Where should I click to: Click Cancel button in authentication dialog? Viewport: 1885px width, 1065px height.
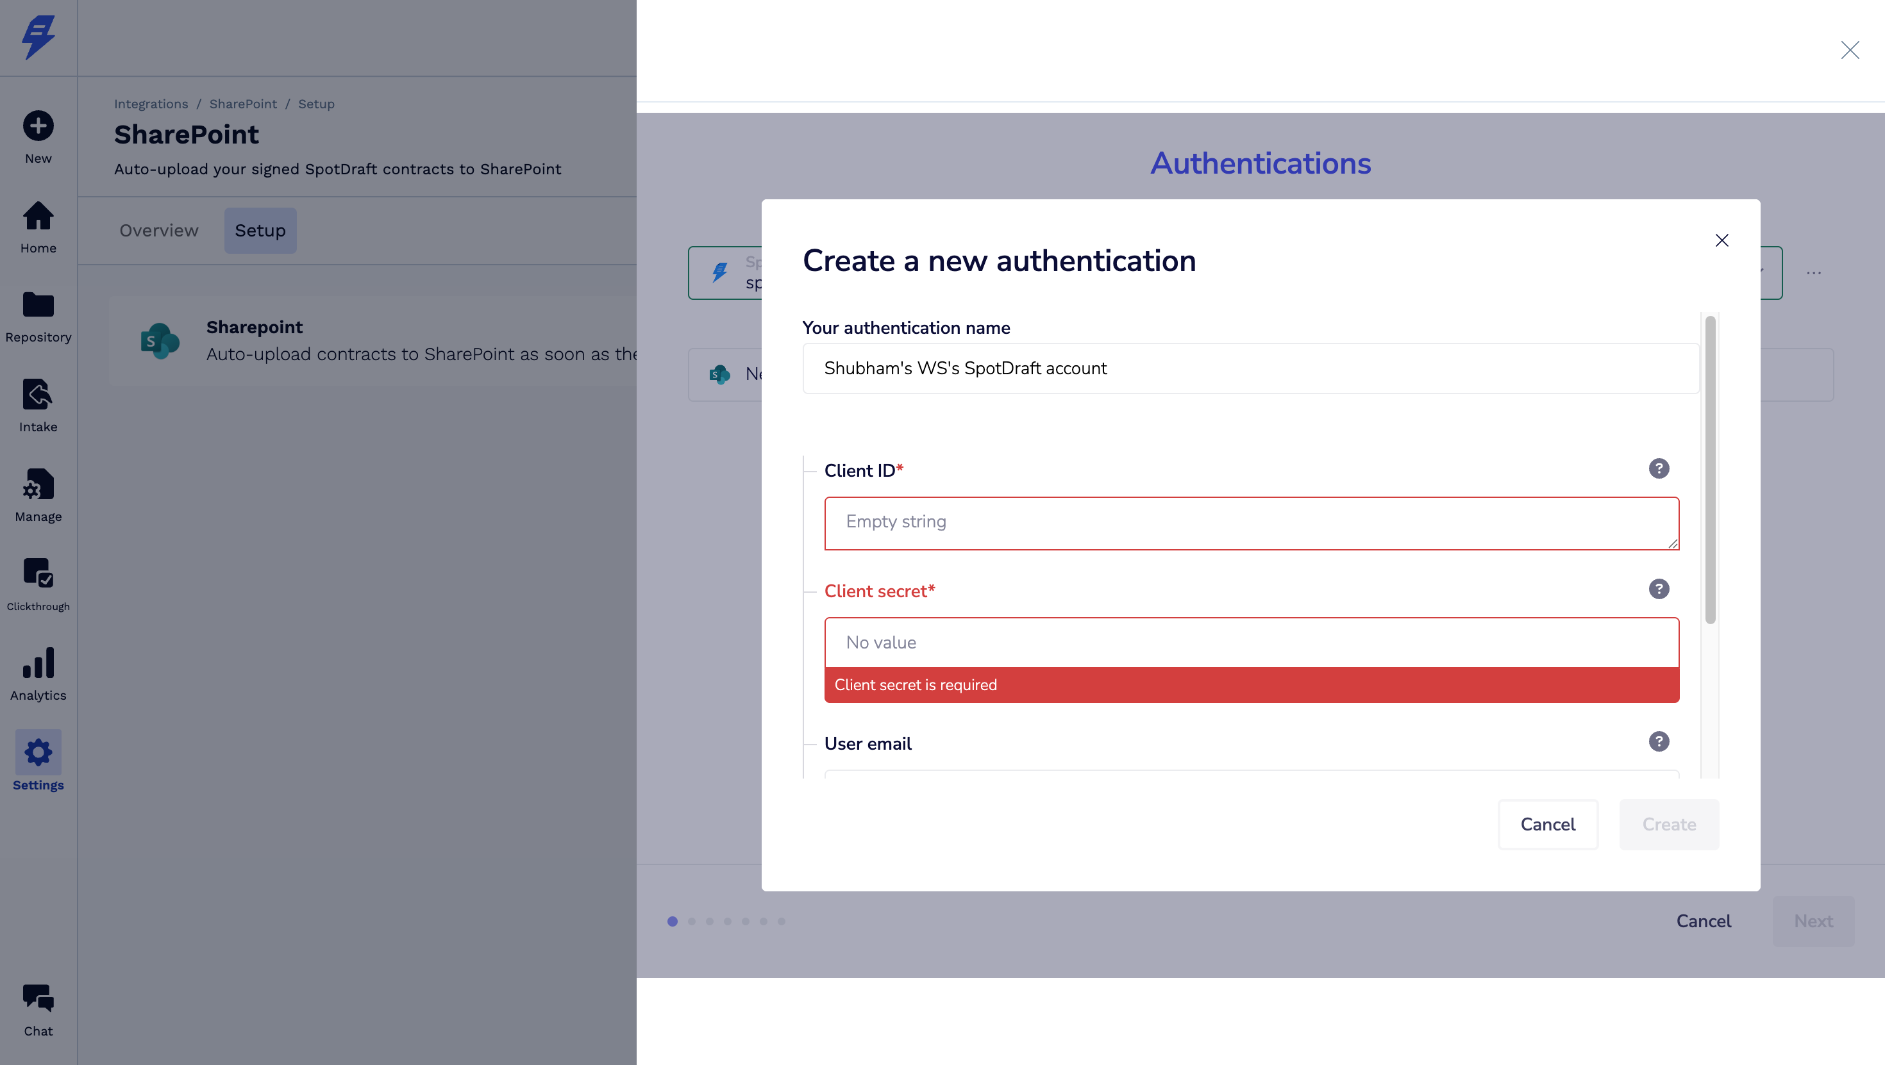(x=1547, y=824)
